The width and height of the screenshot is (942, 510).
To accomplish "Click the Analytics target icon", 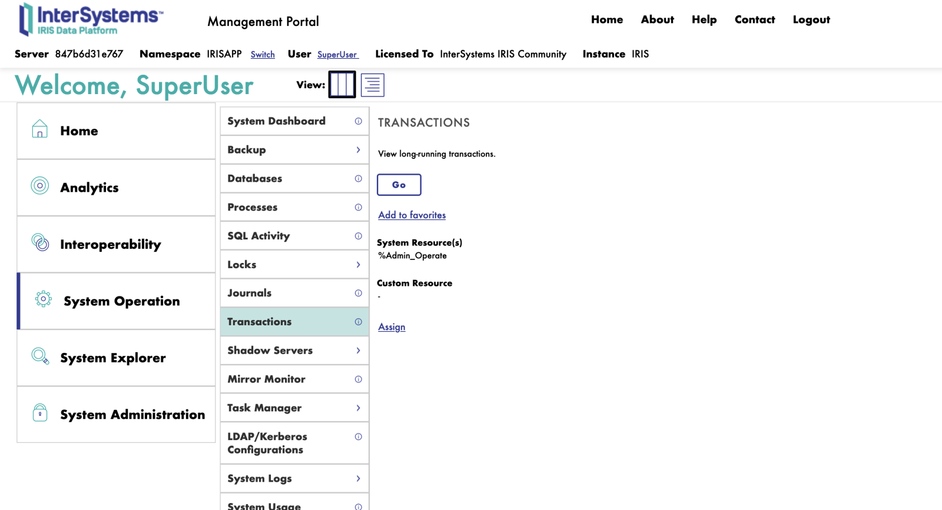I will [x=39, y=186].
